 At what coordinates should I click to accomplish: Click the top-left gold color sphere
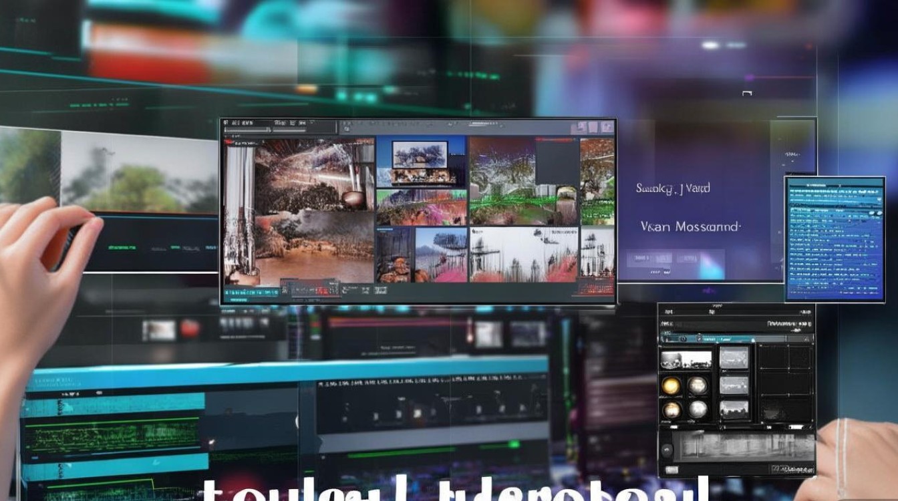[x=671, y=385]
